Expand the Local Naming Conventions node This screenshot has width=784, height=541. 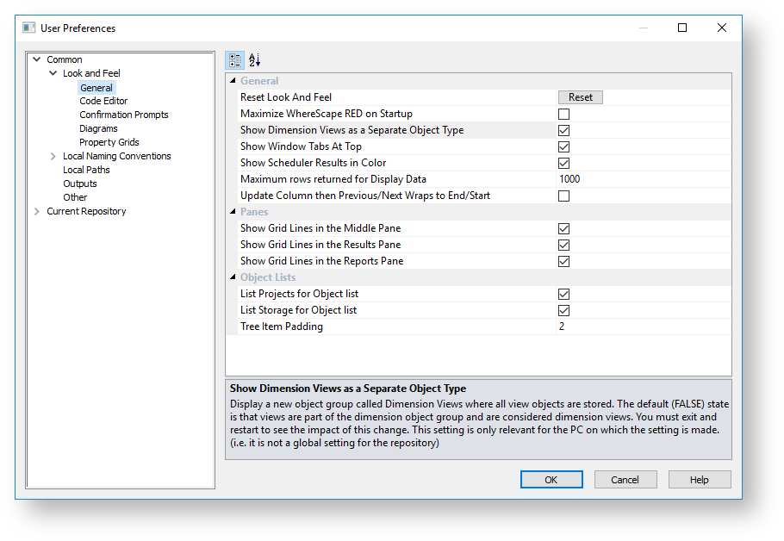53,156
